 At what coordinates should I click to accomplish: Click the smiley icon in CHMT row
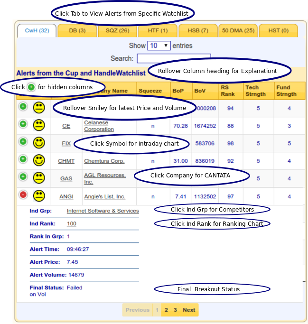pyautogui.click(x=39, y=160)
